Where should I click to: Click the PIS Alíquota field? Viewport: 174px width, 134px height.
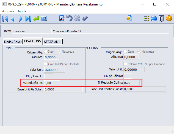tap(52, 57)
